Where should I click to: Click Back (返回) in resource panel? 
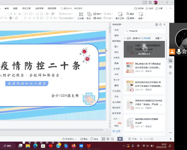pos(127,38)
